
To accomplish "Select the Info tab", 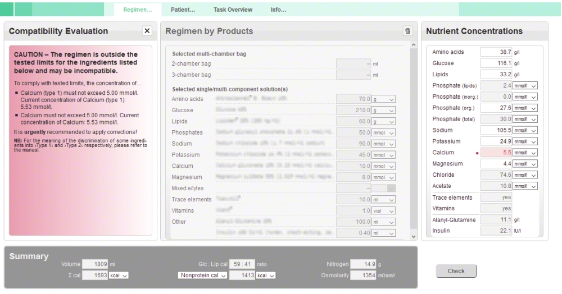I will point(278,10).
